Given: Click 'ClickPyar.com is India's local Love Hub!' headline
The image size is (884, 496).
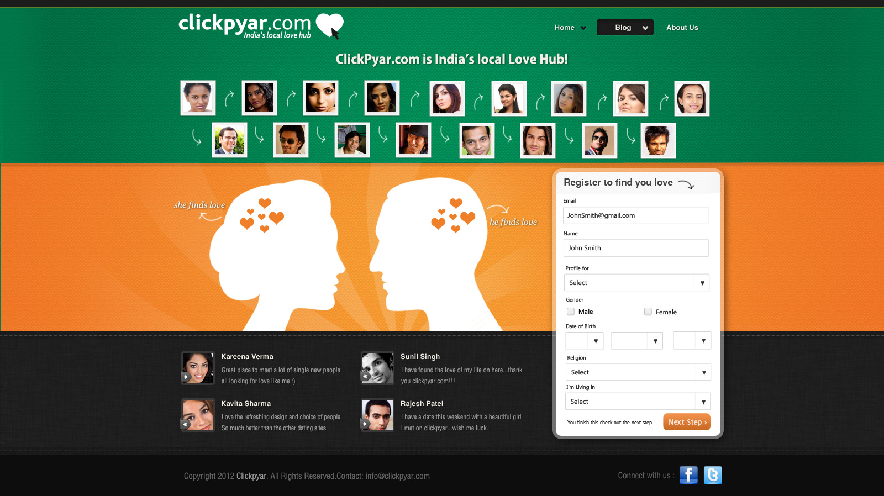Looking at the screenshot, I should point(452,59).
